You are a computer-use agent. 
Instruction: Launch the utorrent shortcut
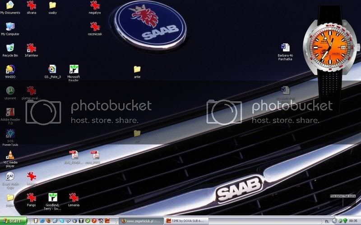(x=10, y=93)
